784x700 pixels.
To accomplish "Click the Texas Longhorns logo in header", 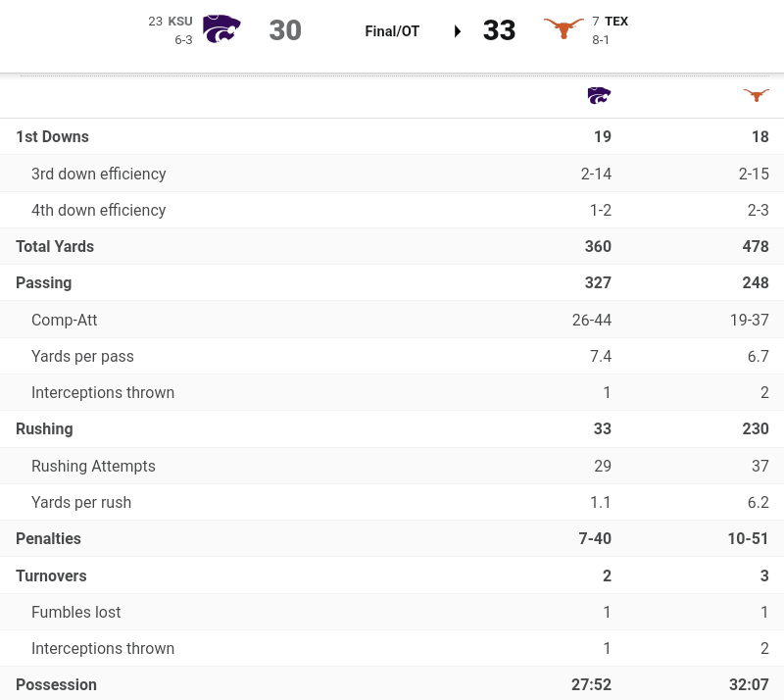I will (563, 29).
